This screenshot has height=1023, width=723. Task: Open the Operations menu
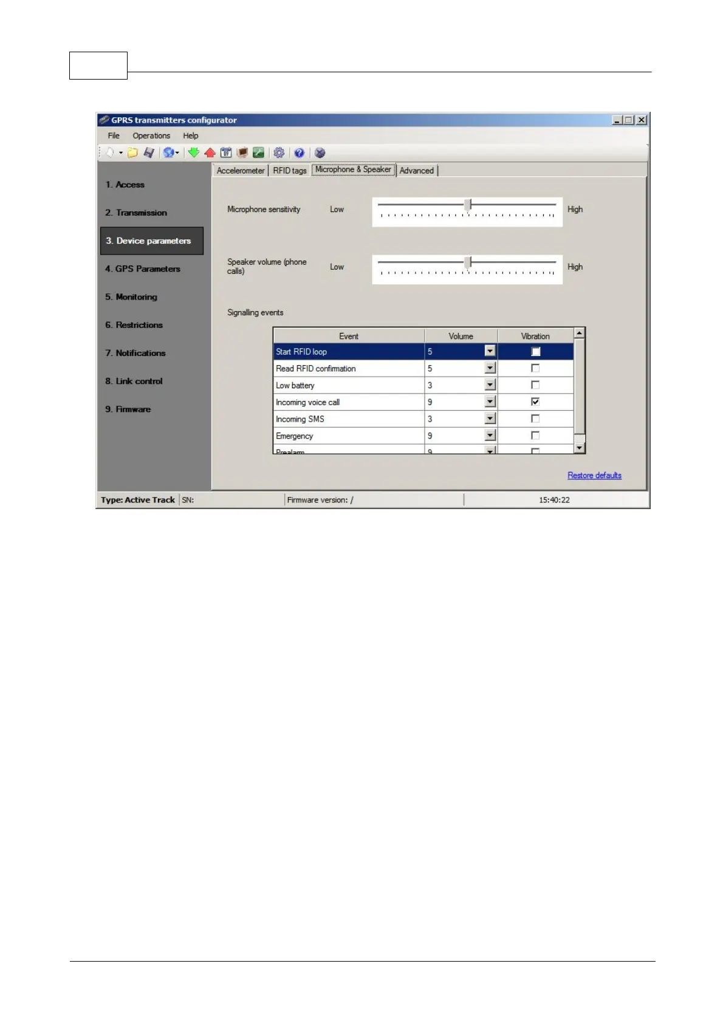(x=151, y=135)
